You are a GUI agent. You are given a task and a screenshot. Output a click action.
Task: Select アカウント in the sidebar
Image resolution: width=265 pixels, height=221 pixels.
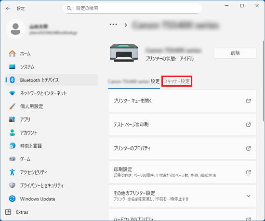click(x=52, y=133)
